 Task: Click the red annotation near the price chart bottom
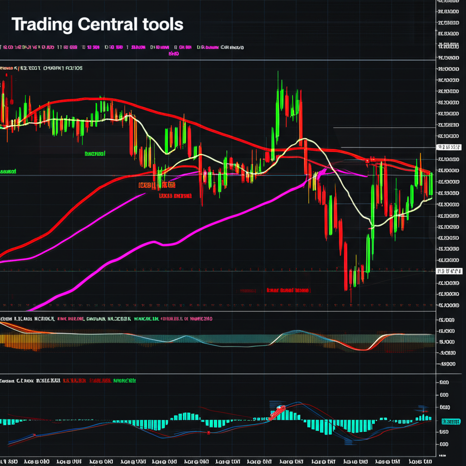pyautogui.click(x=288, y=290)
